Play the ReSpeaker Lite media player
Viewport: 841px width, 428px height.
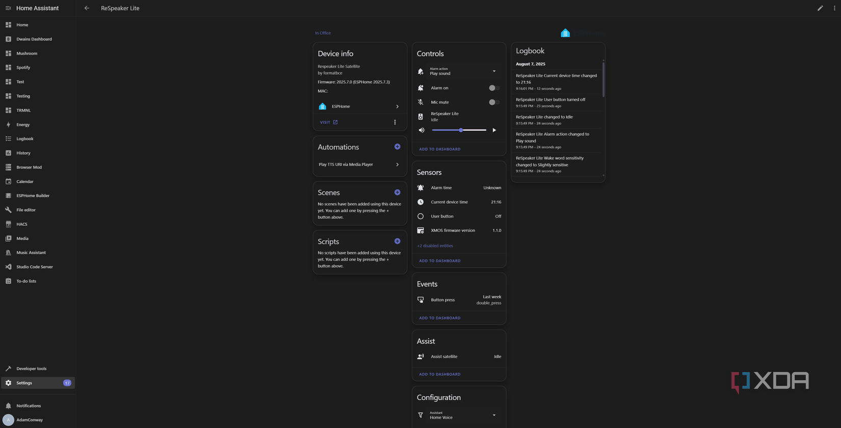pyautogui.click(x=494, y=130)
